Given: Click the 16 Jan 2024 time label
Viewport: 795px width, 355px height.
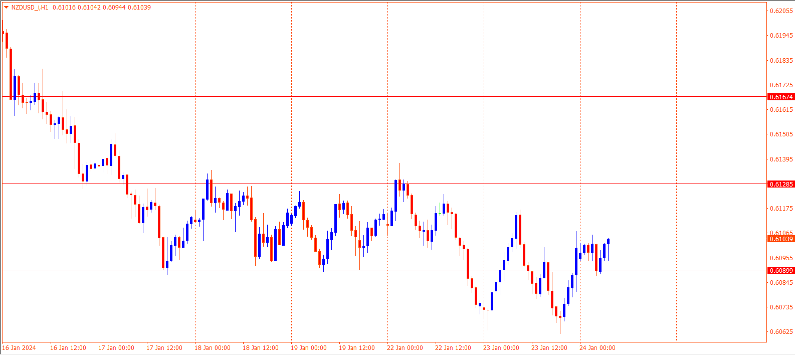Looking at the screenshot, I should click(19, 347).
